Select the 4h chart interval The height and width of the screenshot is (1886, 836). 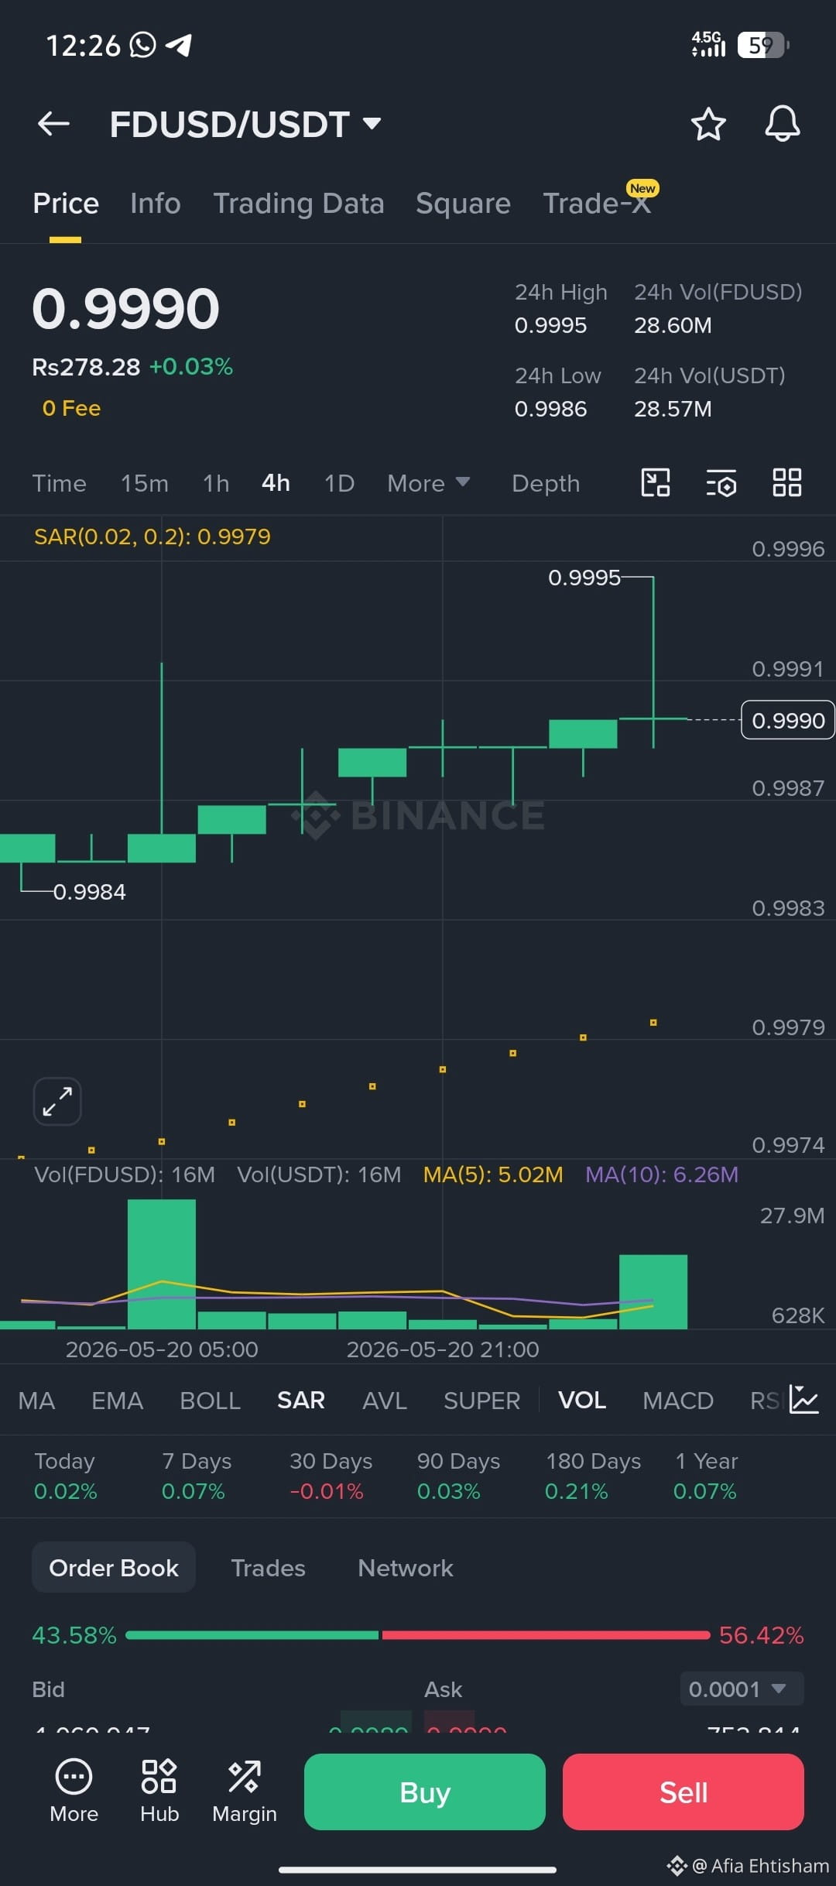click(276, 483)
